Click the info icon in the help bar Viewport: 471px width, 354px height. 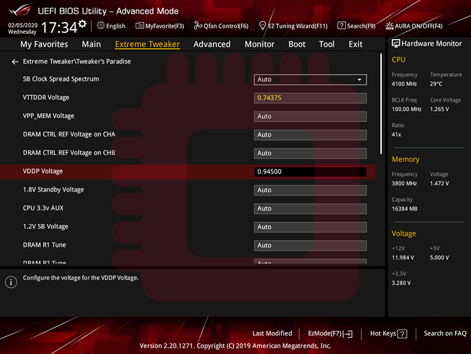point(11,282)
